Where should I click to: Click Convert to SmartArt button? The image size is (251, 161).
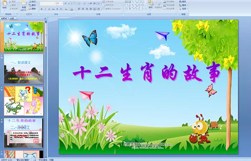(x=112, y=9)
